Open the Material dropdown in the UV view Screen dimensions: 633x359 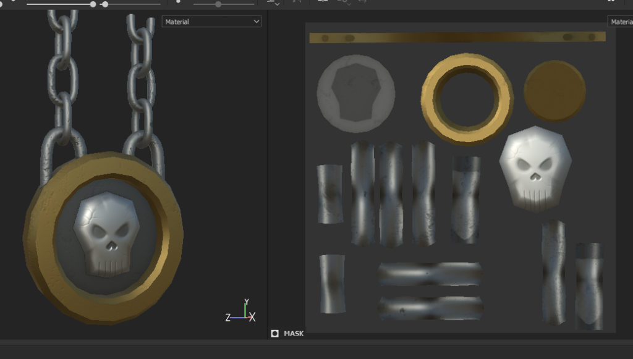pos(620,22)
